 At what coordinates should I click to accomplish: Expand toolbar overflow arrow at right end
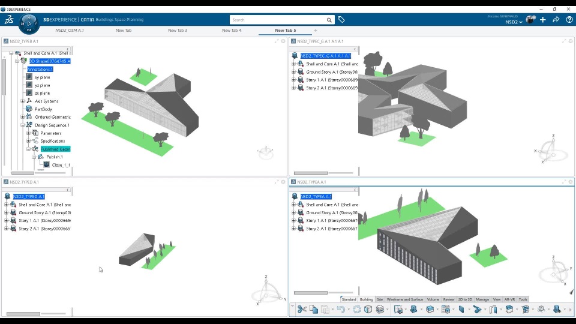click(x=571, y=310)
